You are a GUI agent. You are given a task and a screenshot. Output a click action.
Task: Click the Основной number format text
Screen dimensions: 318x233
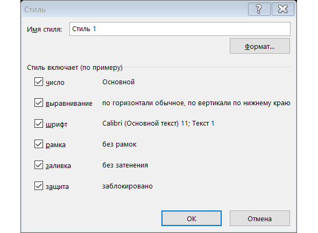coord(118,82)
